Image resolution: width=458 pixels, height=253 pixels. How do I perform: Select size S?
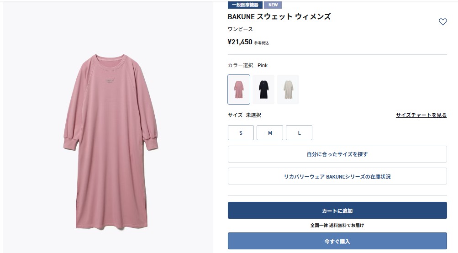(241, 133)
